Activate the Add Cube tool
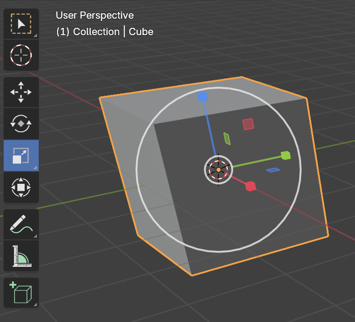Viewport: 355px width, 322px height. pyautogui.click(x=21, y=292)
